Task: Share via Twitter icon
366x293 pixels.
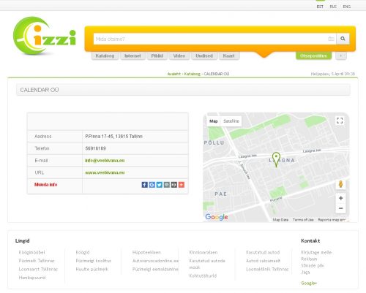Action: (160, 185)
